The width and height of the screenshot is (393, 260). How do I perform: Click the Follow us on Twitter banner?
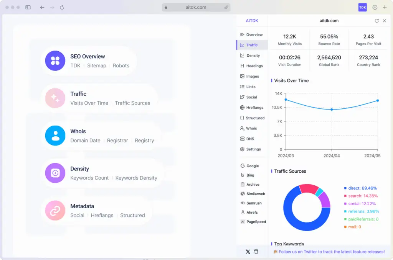tap(329, 252)
